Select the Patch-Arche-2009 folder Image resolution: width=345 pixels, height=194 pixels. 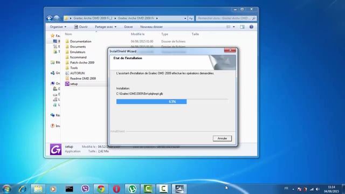(82, 63)
